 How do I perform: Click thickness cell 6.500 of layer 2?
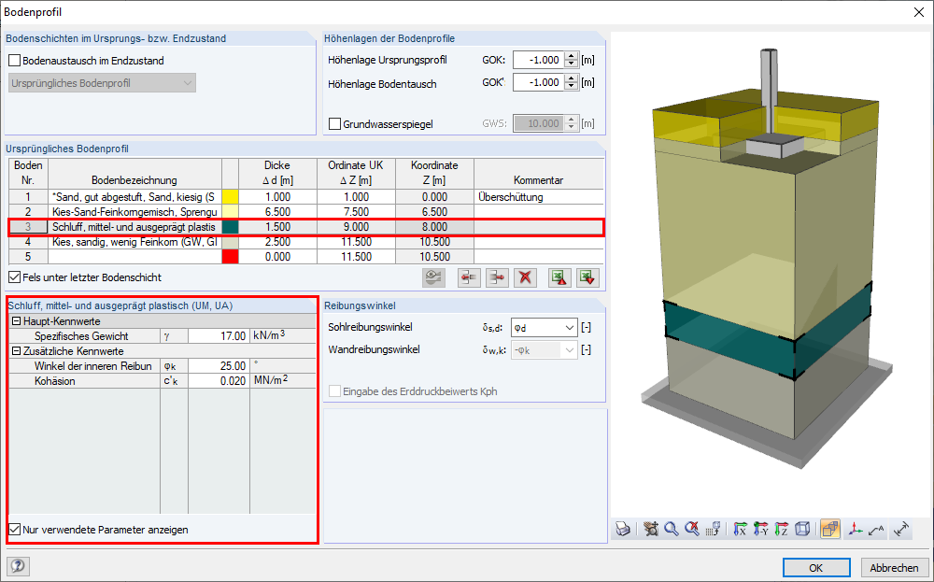click(x=277, y=211)
